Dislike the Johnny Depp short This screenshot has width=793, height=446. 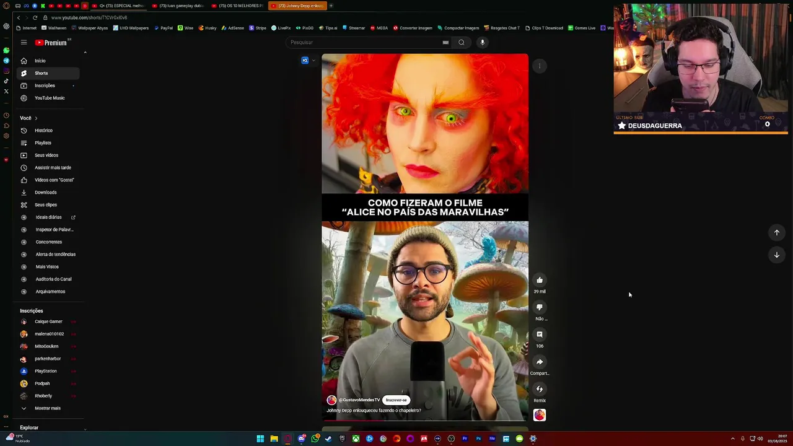pyautogui.click(x=540, y=307)
